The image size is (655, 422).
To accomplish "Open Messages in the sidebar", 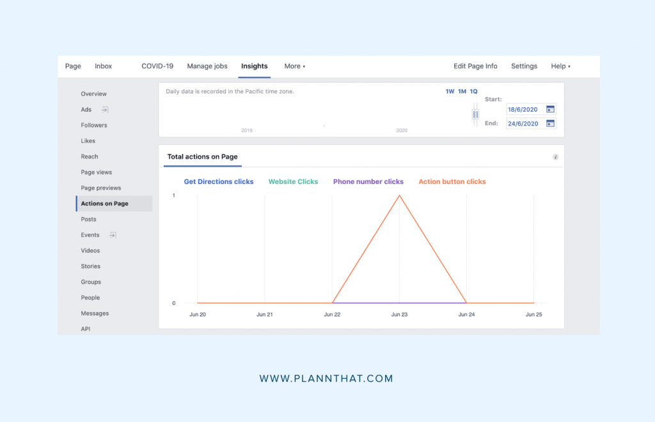I will [95, 313].
